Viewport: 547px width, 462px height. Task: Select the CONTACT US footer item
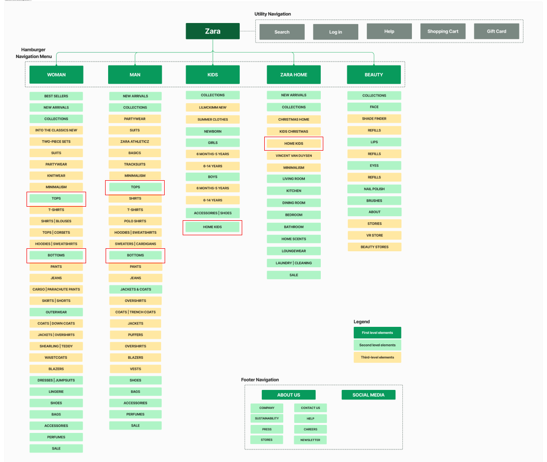click(x=310, y=408)
